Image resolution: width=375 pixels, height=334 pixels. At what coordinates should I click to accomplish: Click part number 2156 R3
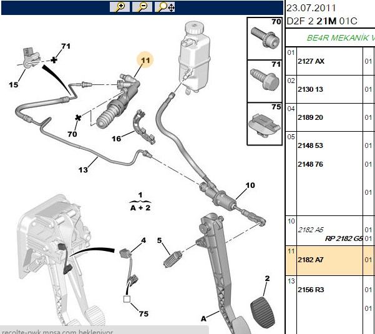(311, 290)
